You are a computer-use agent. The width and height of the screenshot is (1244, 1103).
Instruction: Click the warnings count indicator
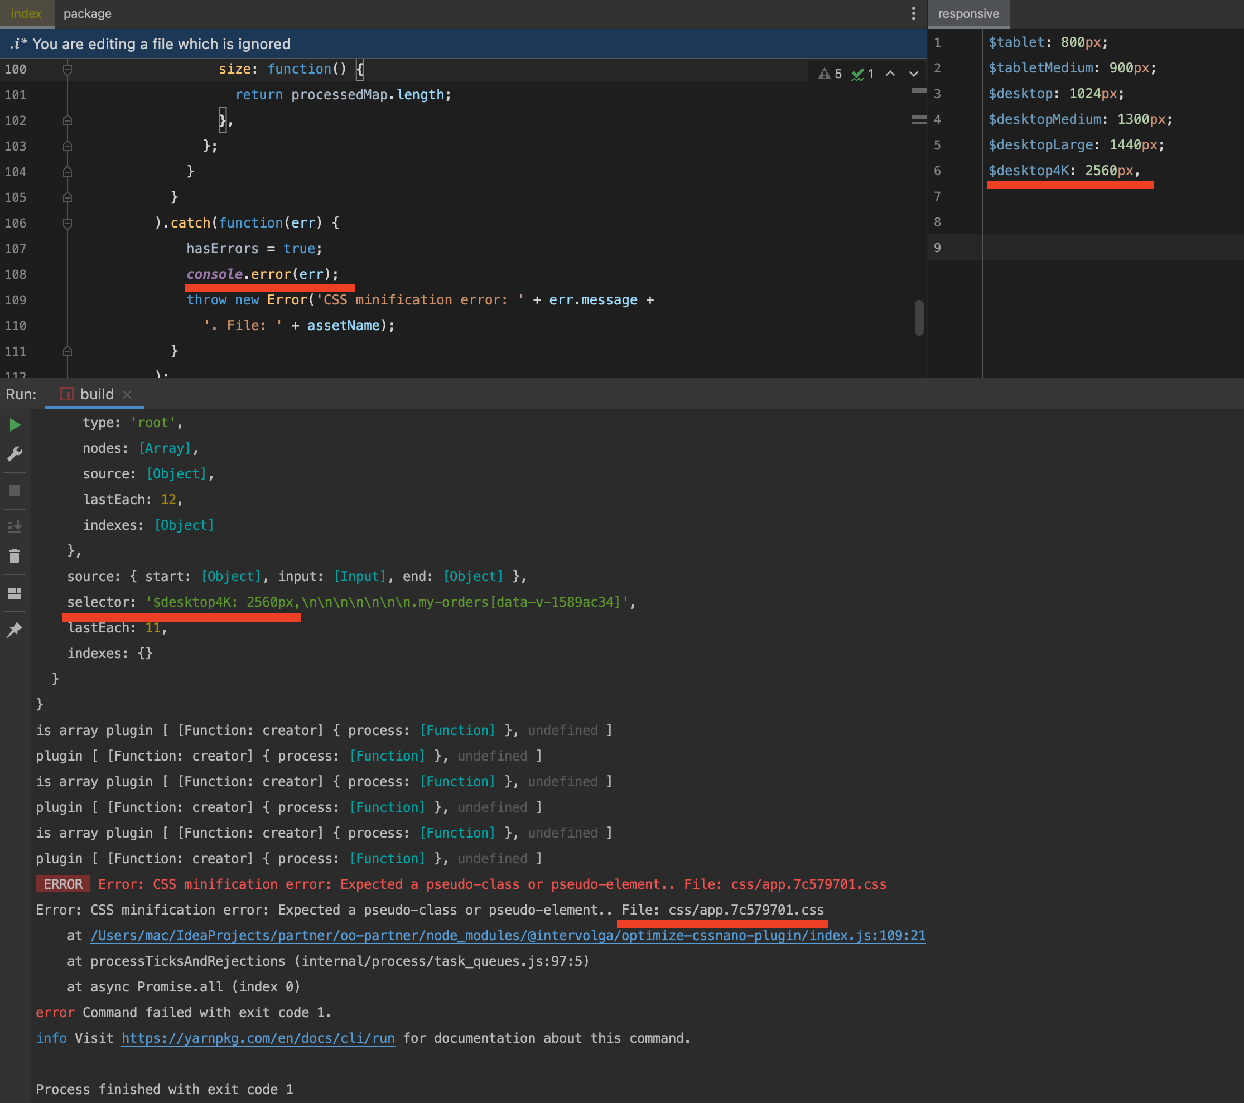point(830,74)
